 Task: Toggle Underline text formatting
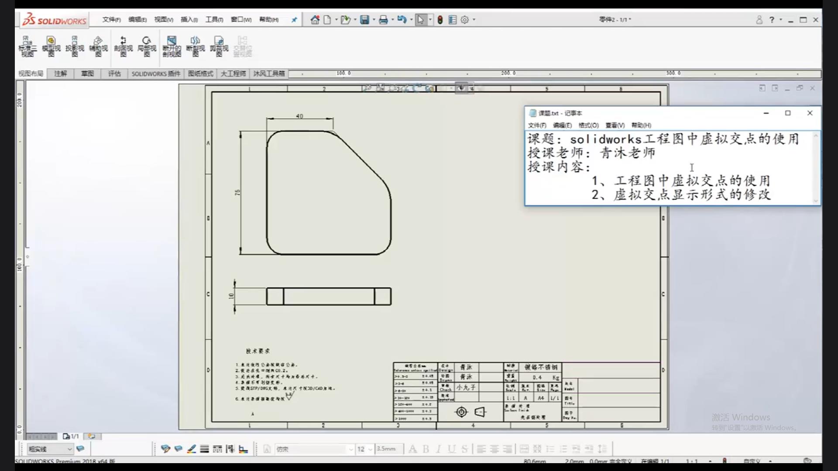(x=452, y=449)
